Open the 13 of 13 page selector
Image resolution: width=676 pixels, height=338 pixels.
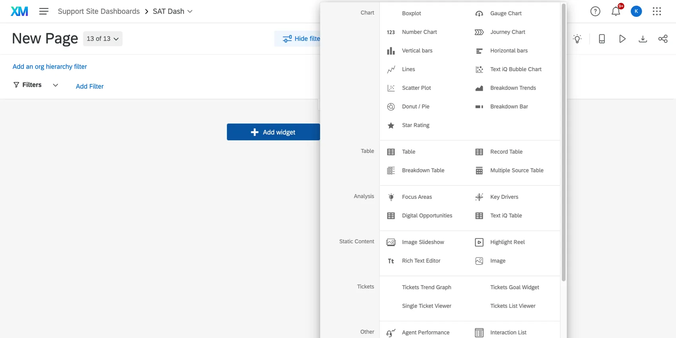point(103,39)
